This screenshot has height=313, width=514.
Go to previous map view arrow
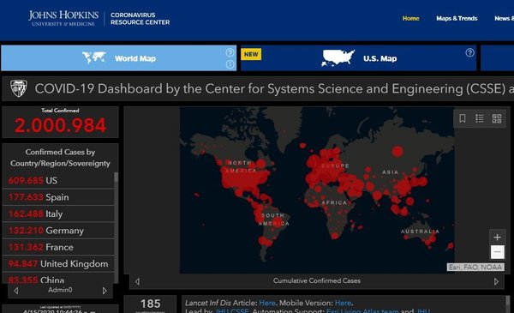point(137,281)
